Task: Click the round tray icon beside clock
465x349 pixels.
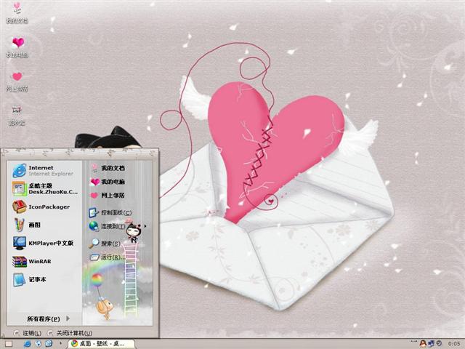Action: tap(439, 344)
